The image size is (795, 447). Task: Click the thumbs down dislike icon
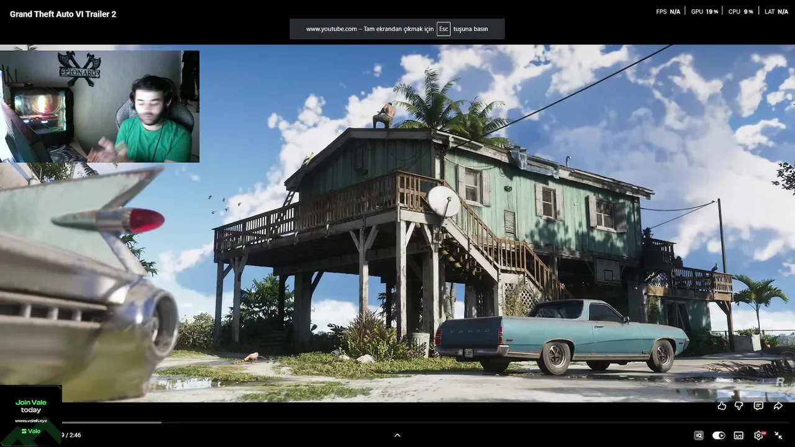739,406
